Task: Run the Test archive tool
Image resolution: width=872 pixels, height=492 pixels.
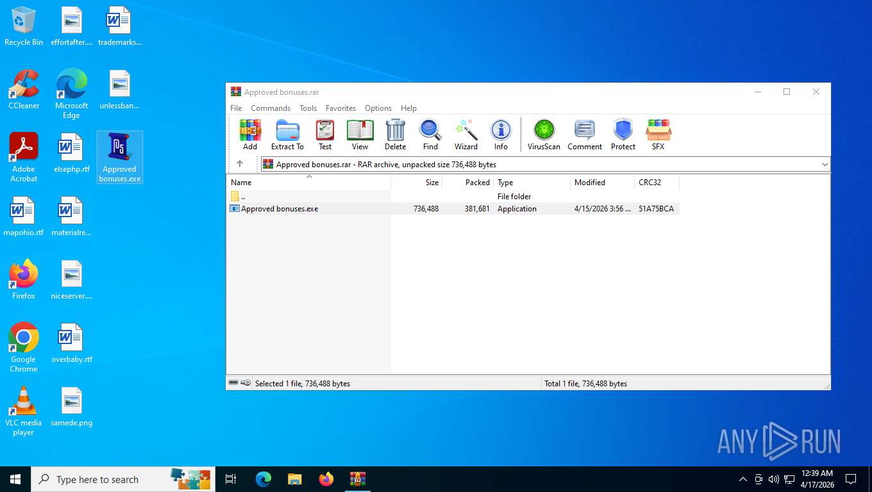Action: [325, 135]
